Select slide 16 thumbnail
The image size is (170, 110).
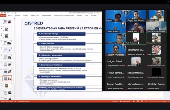tap(7, 43)
